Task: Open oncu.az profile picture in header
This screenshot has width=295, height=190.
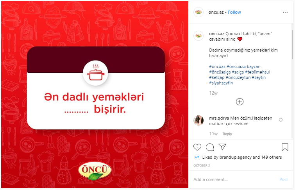Action: pos(198,12)
